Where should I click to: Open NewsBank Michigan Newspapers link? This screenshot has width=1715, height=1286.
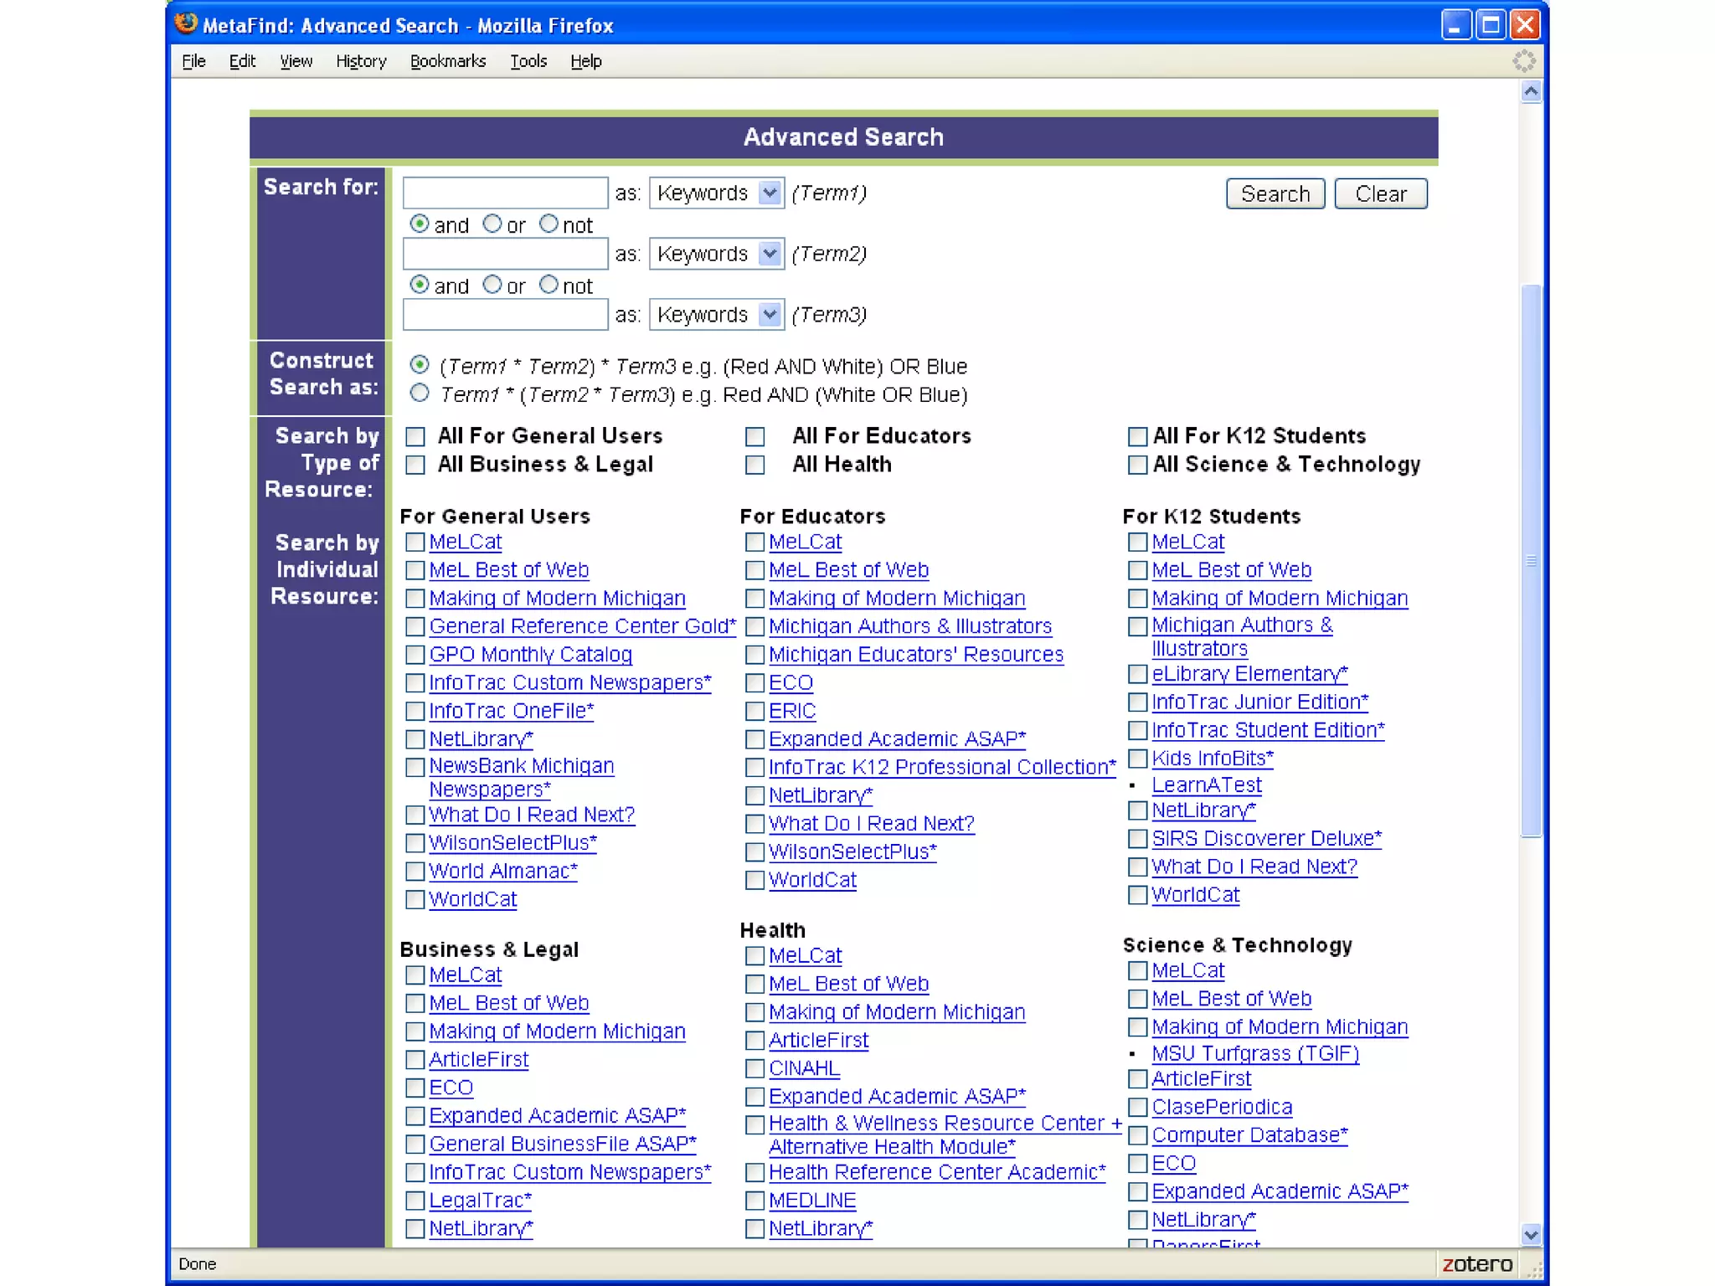[522, 778]
